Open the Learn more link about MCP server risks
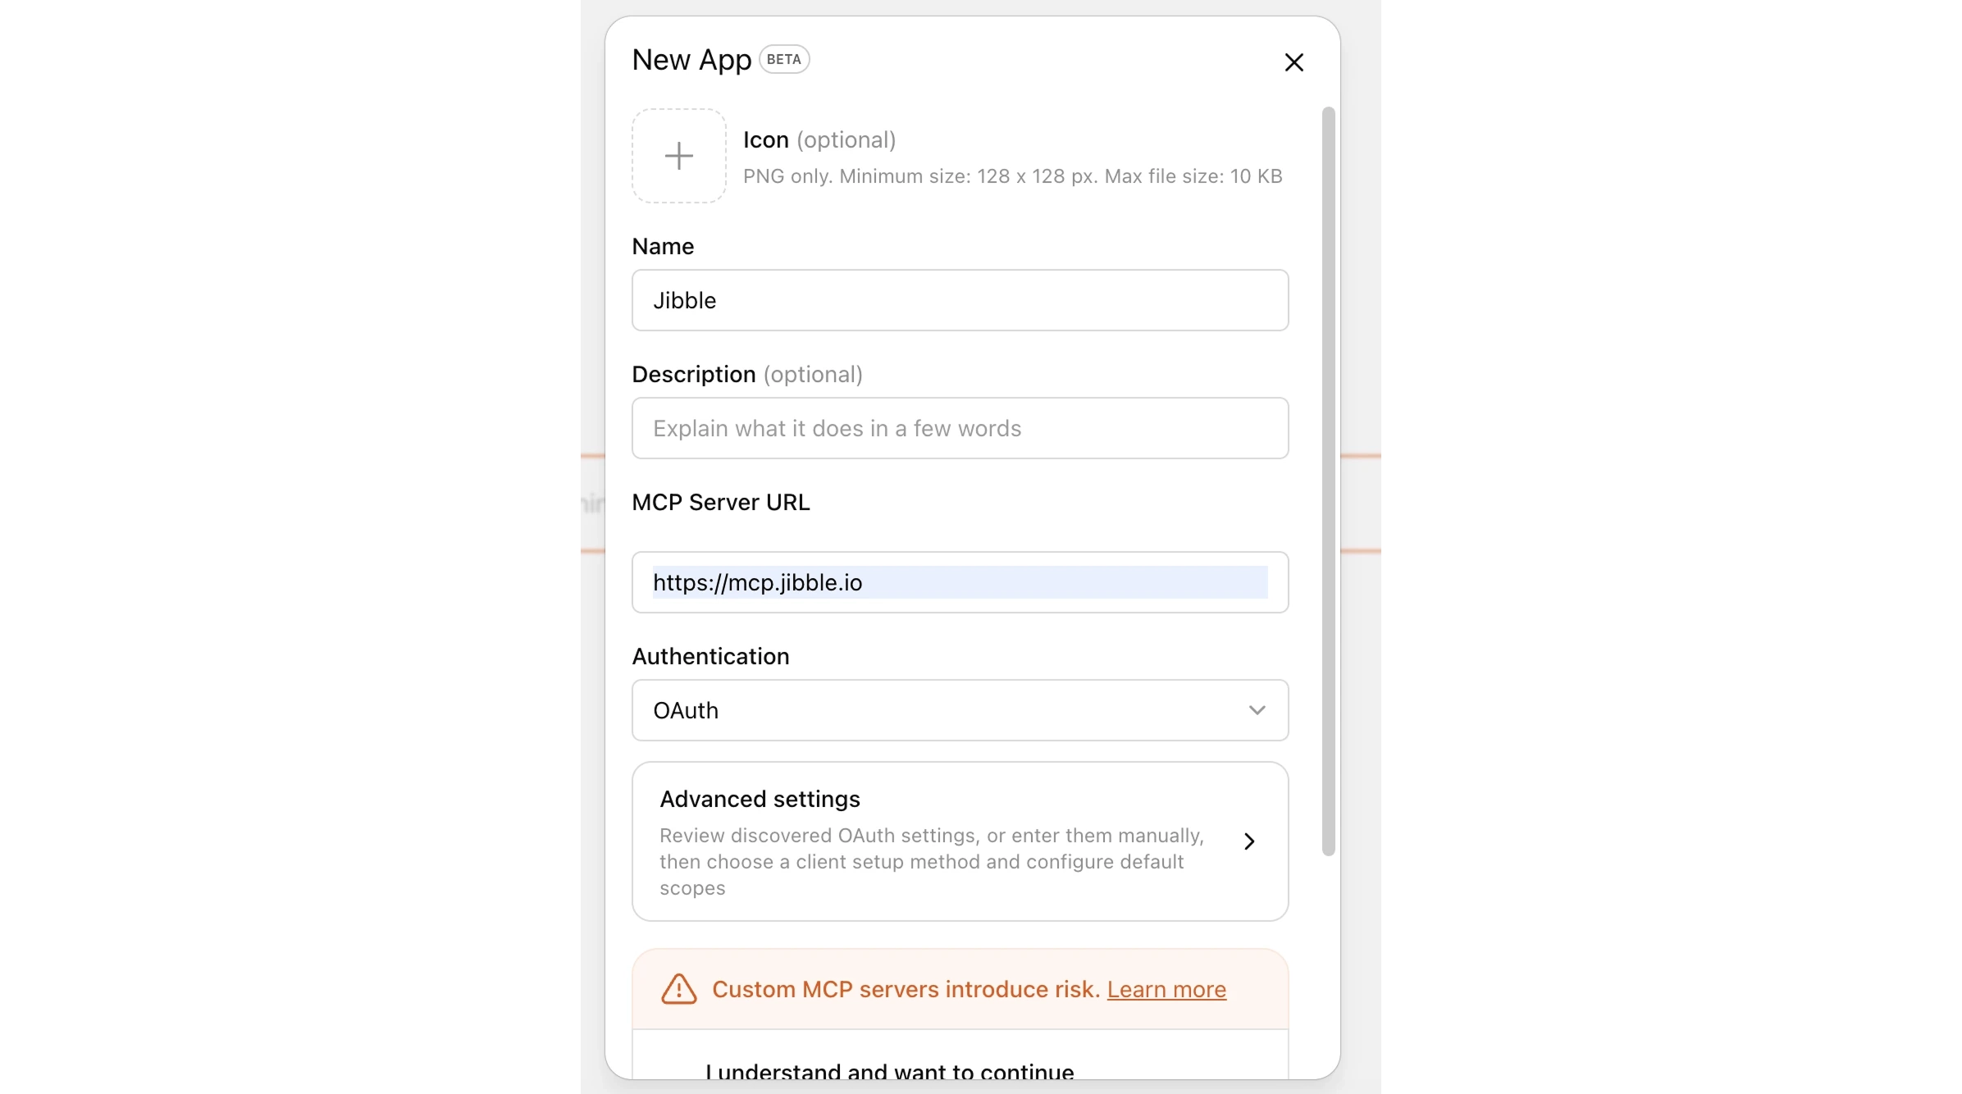This screenshot has width=1962, height=1094. 1168,989
